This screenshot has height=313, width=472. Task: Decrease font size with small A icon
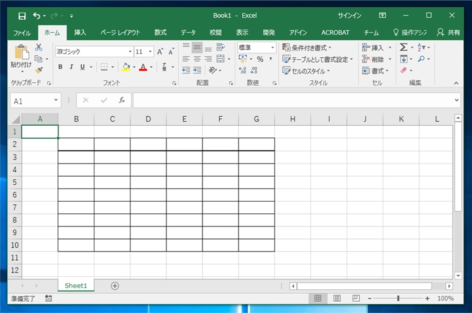171,52
